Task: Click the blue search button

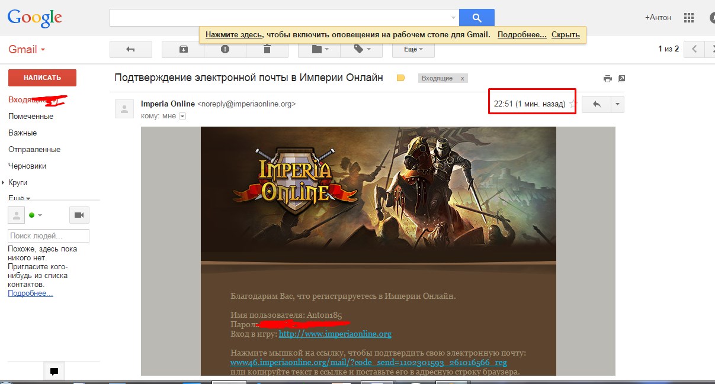Action: (x=476, y=17)
